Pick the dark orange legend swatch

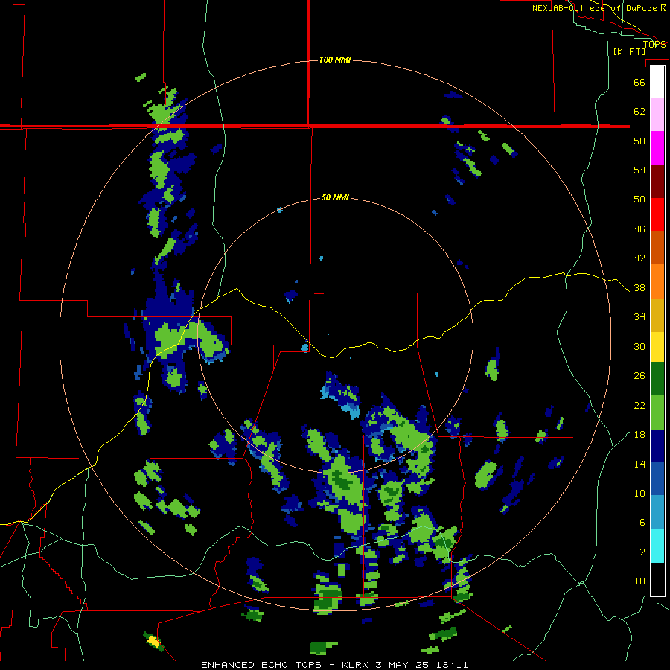point(657,247)
